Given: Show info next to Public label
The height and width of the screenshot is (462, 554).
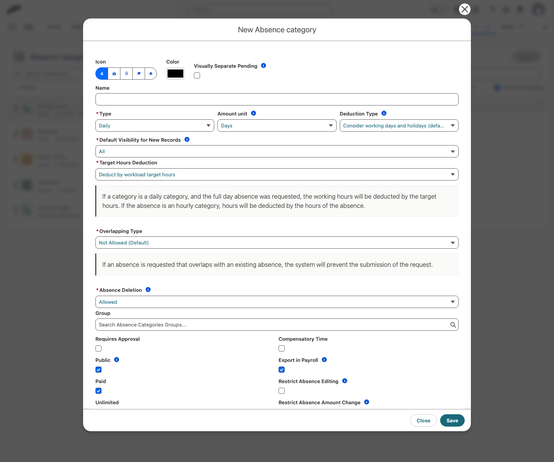Looking at the screenshot, I should click(x=117, y=360).
